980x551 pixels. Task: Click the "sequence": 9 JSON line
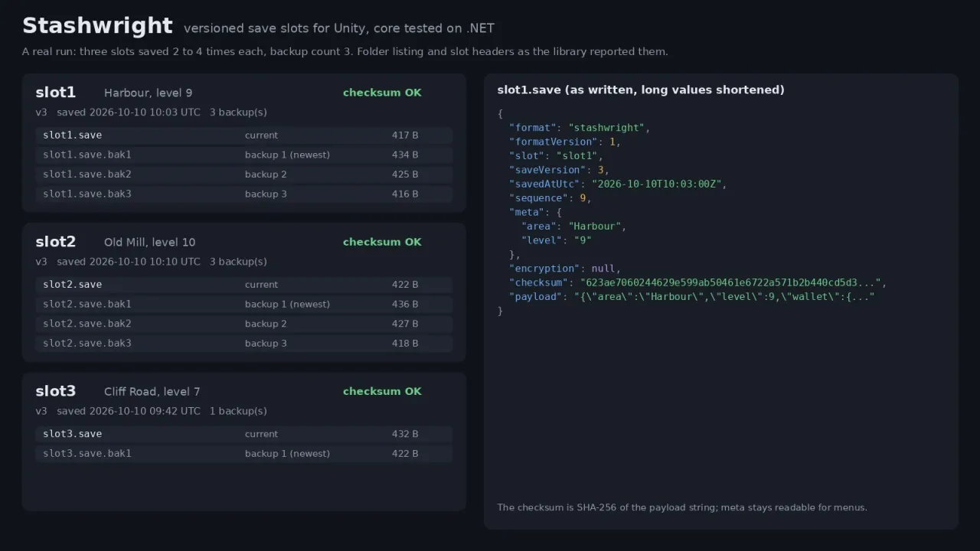point(550,198)
